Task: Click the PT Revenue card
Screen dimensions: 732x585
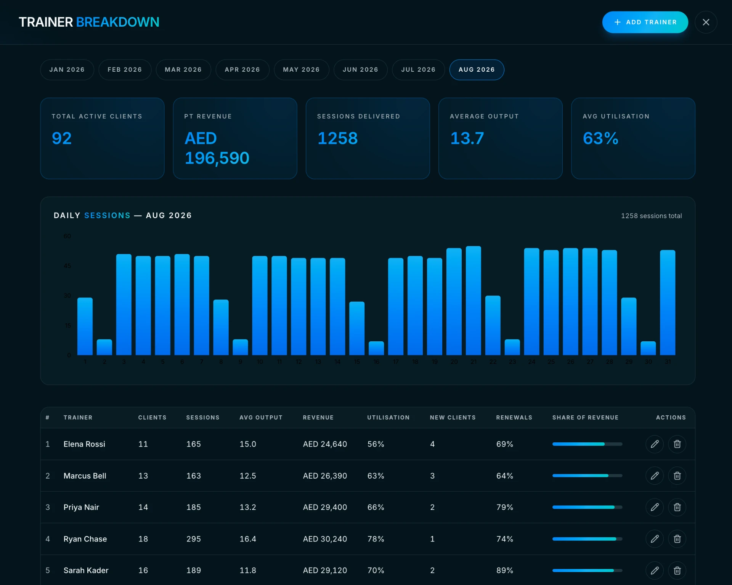Action: 235,138
